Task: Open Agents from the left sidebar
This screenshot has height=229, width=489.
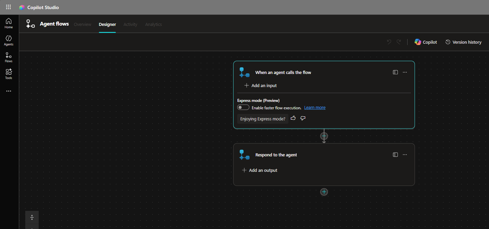Action: point(9,40)
